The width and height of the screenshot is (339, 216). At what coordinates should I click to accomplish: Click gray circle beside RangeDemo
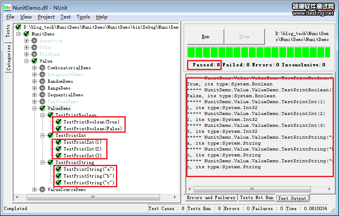pyautogui.click(x=42, y=88)
